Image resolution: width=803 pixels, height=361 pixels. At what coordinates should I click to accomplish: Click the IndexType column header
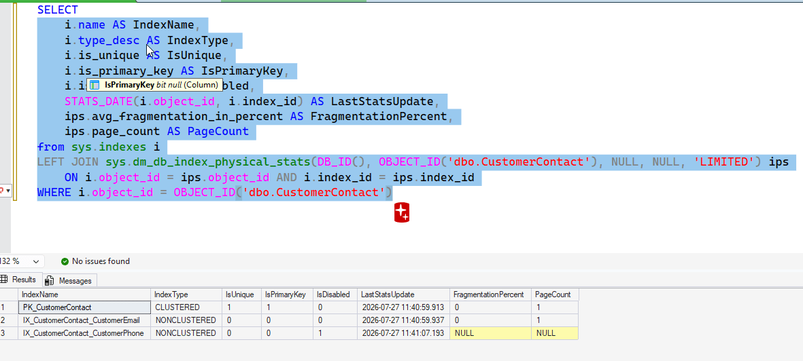click(x=186, y=294)
